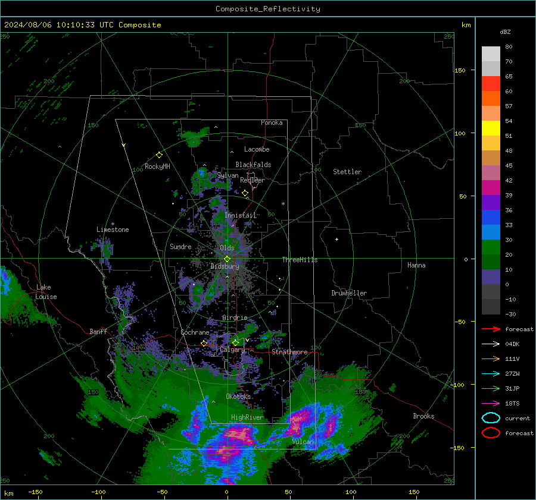Click the Okotoks city label

tap(238, 397)
